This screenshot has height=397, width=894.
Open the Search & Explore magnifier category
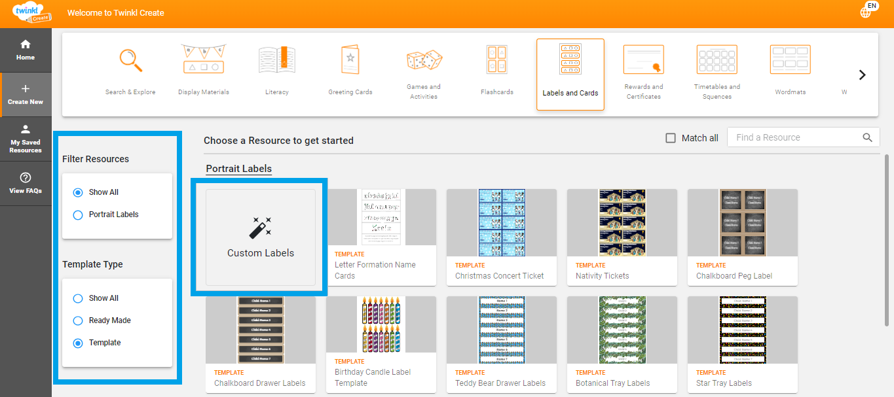130,62
